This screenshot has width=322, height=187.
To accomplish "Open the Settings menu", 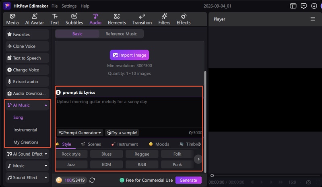I will [69, 6].
